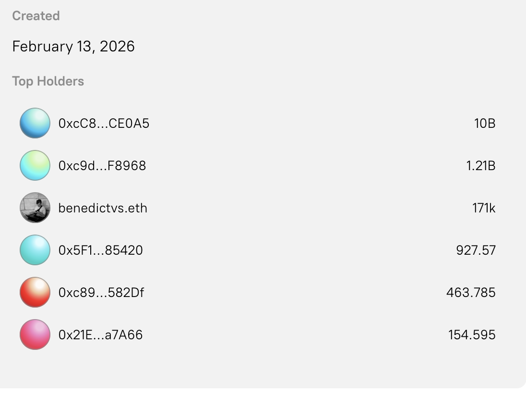Click benedictvs.eth's 171k token amount

pyautogui.click(x=483, y=208)
